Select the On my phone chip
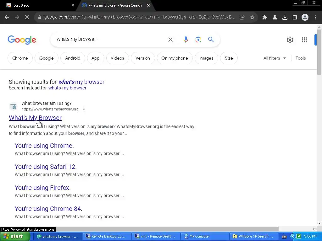 coord(175,58)
